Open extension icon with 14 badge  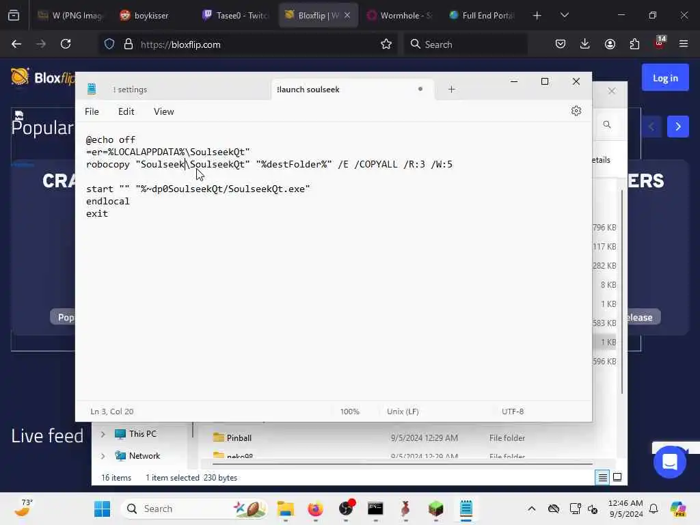(660, 43)
